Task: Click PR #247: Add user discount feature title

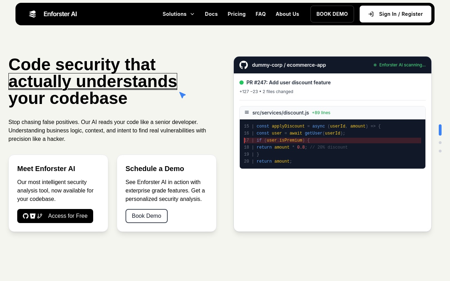Action: [x=289, y=83]
